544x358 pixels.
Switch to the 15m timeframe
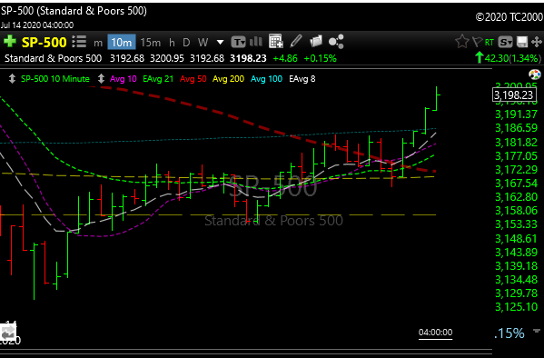[x=150, y=43]
